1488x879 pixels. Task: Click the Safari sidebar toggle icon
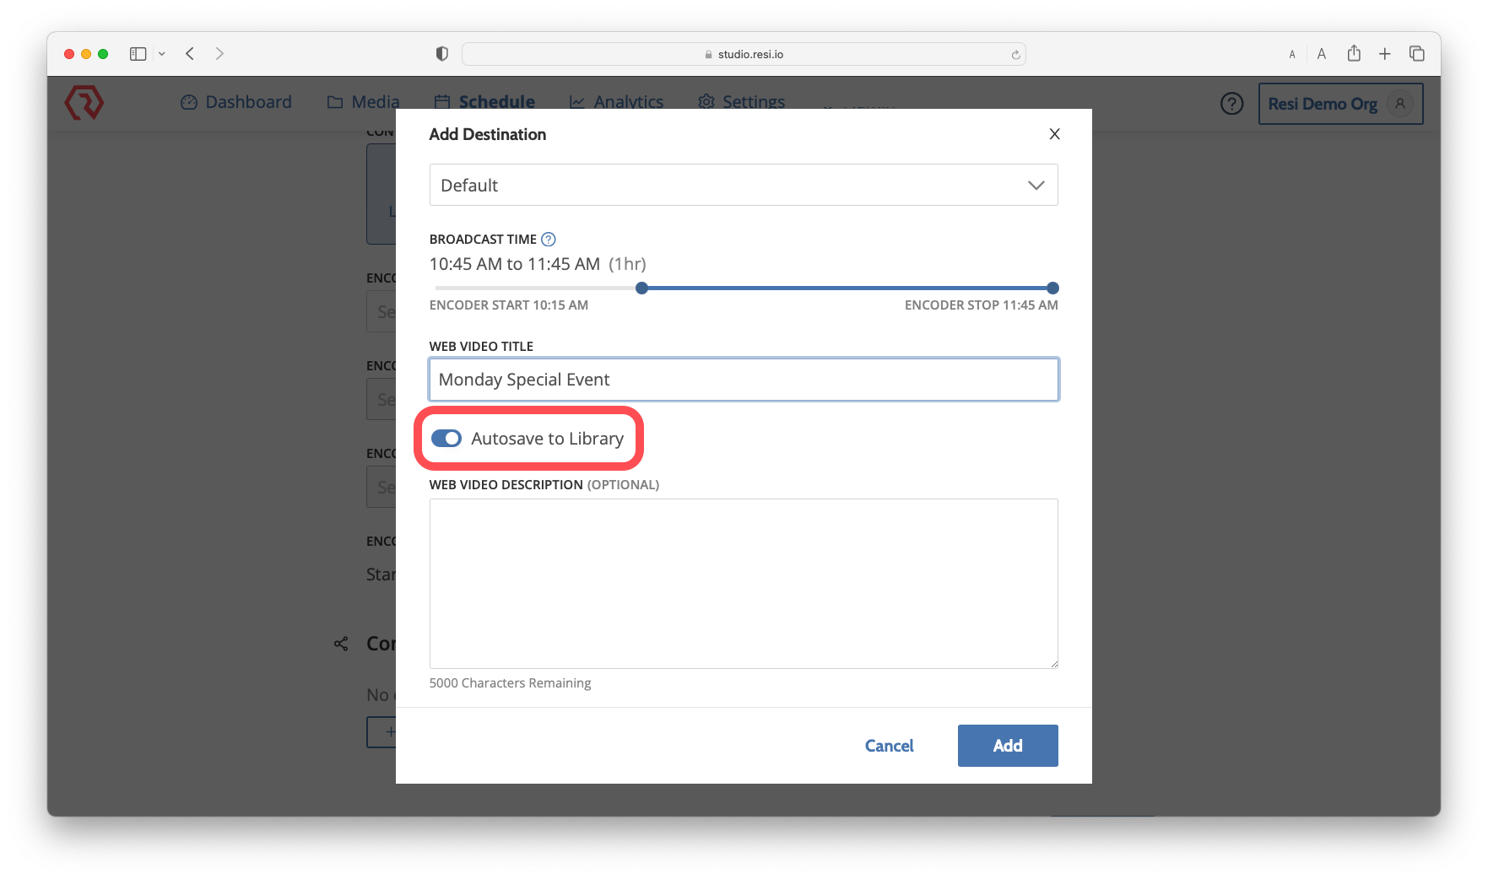point(138,54)
